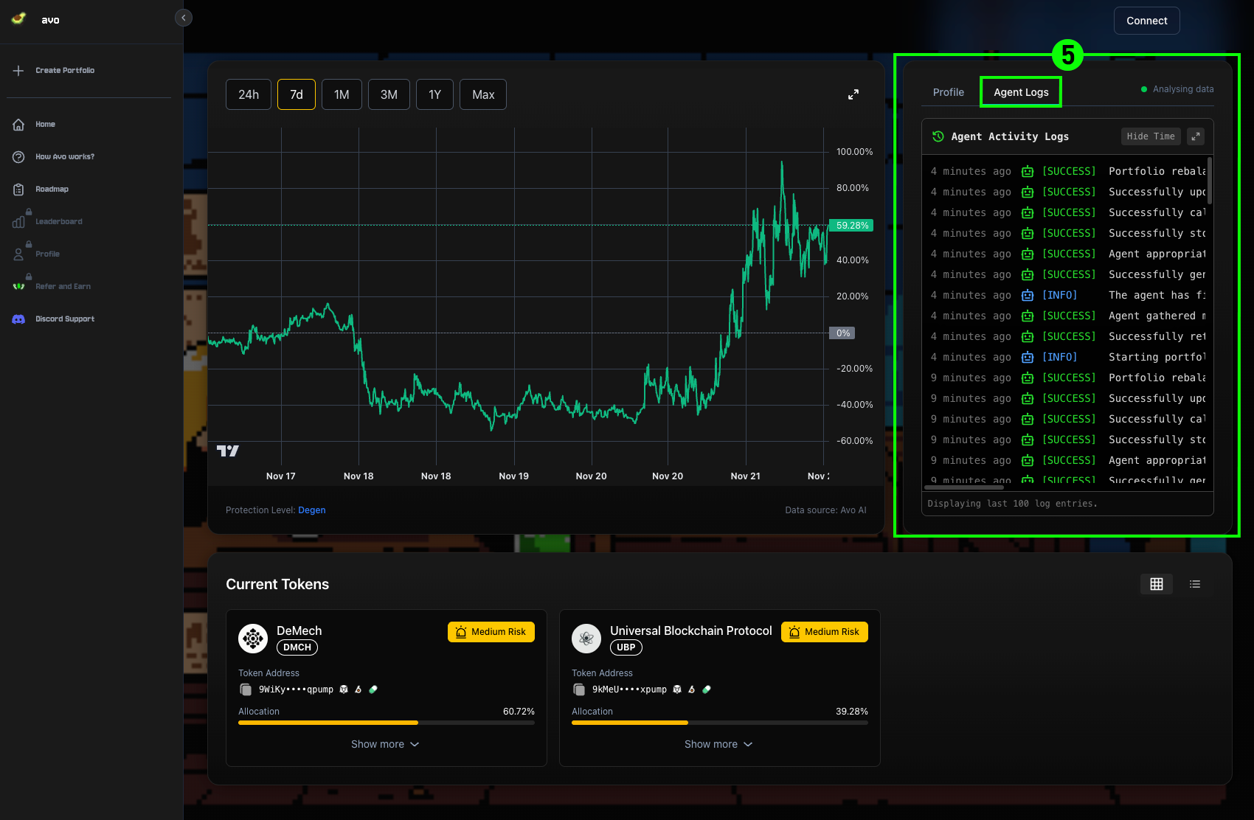This screenshot has height=820, width=1254.
Task: Toggle Hide Time in Agent Activity Logs
Action: pos(1150,136)
